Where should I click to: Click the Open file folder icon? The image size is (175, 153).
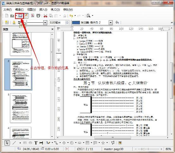(12, 16)
